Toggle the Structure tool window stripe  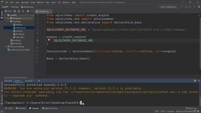[2, 86]
